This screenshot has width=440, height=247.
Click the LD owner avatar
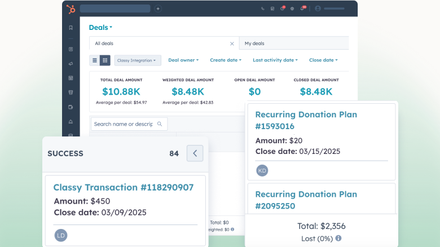coord(61,236)
